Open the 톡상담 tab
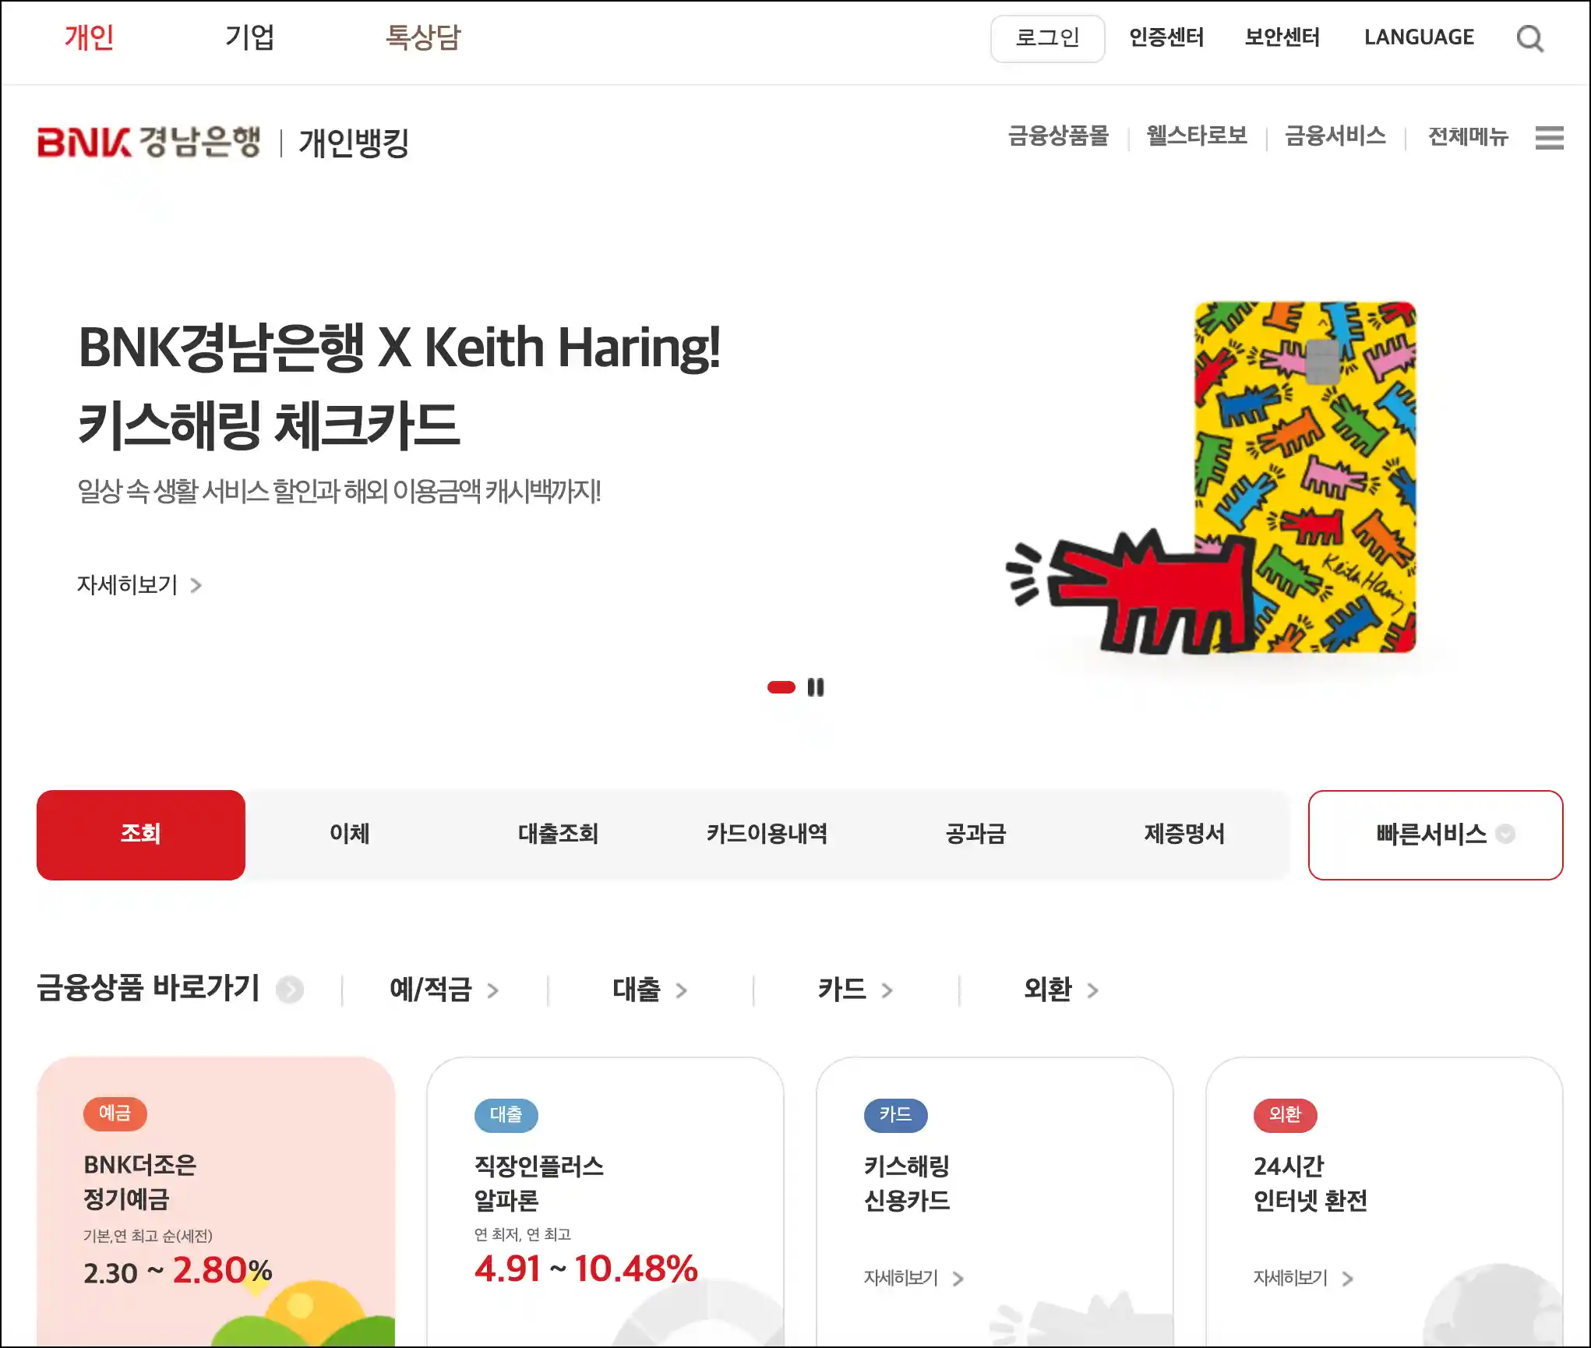Screen dimensions: 1591x1348 click(423, 37)
